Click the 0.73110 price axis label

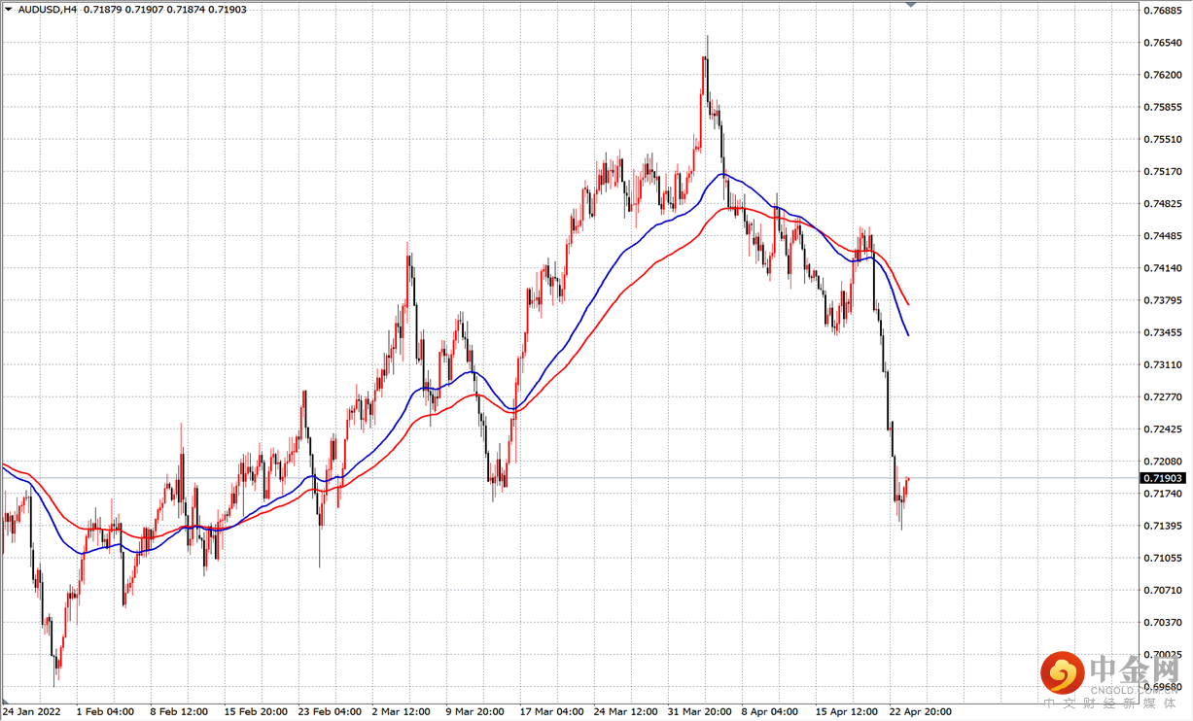(x=1163, y=364)
